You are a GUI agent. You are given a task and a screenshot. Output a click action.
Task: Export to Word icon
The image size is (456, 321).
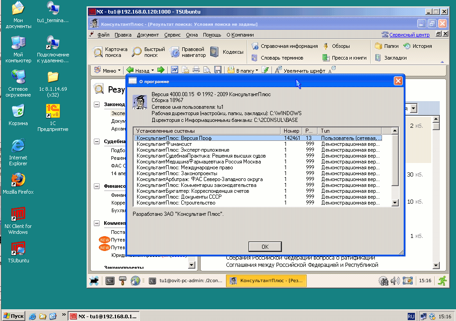pos(175,70)
